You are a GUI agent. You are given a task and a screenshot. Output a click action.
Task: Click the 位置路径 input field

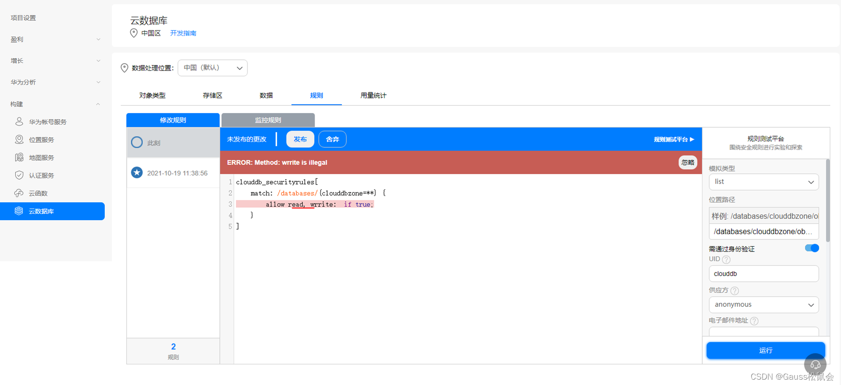point(764,231)
